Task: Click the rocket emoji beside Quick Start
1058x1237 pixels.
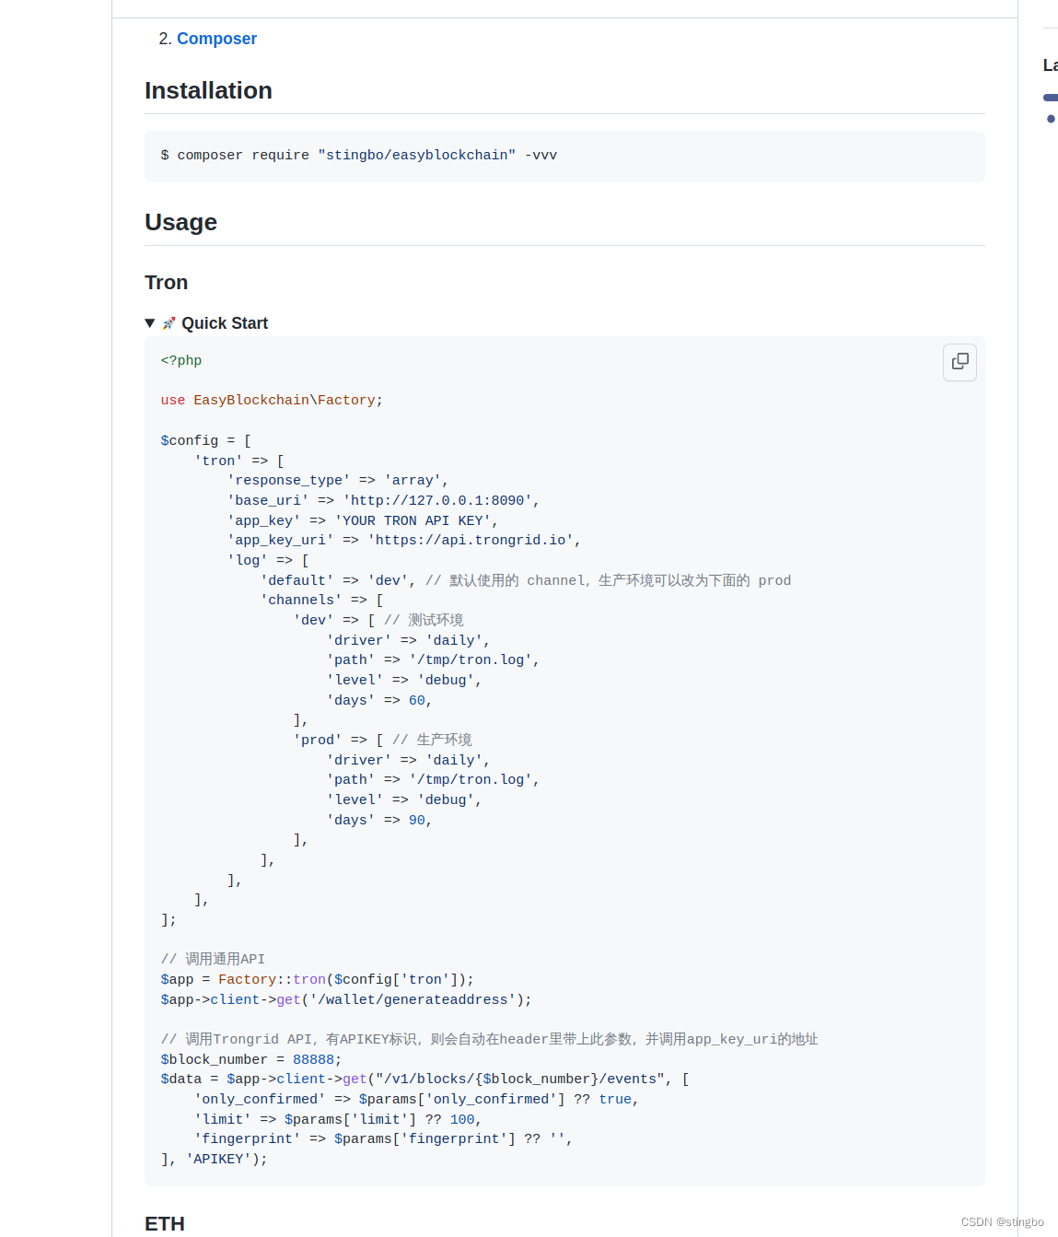Action: 169,323
